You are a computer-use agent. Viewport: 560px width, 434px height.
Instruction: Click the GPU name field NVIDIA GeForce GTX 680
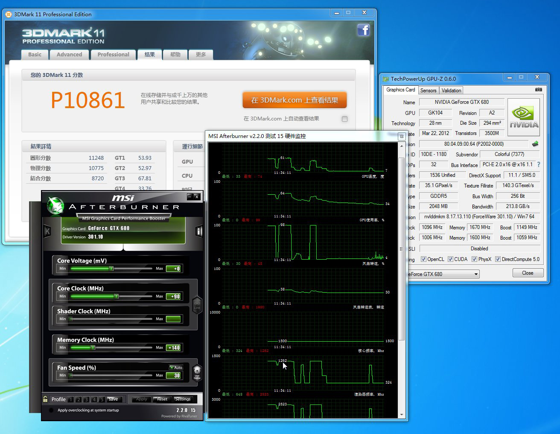[461, 102]
